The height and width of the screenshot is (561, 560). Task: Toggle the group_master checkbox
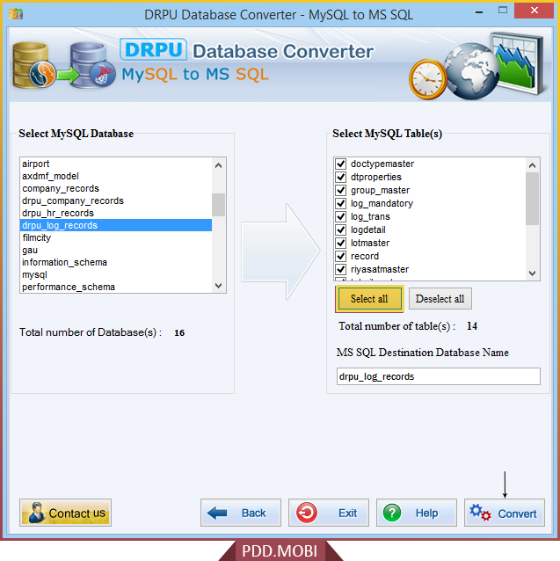click(x=341, y=190)
